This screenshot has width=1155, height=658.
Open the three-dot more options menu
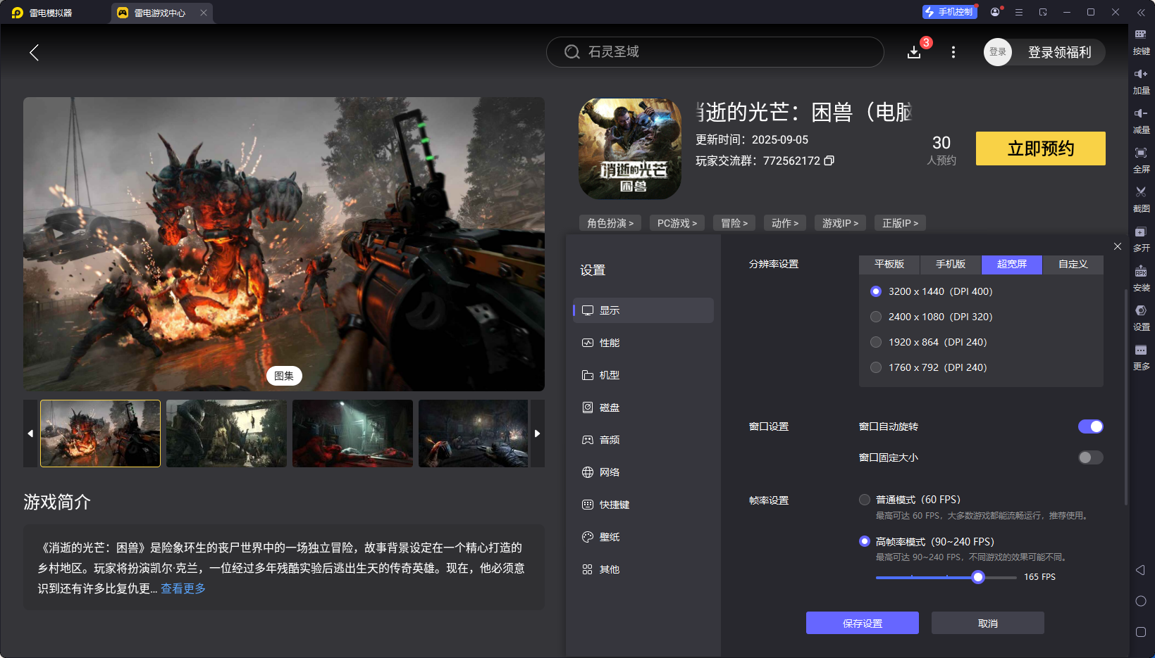click(953, 52)
